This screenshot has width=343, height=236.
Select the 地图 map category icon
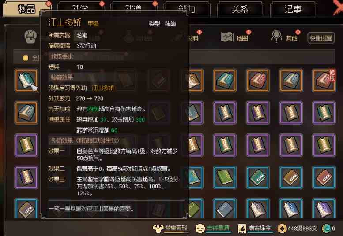[227, 37]
